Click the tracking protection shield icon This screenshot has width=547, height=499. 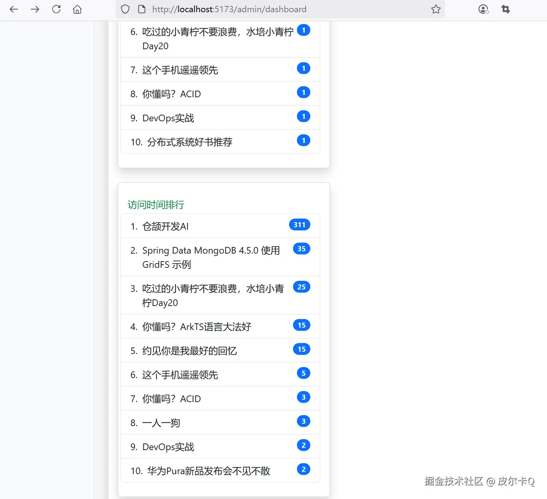125,9
